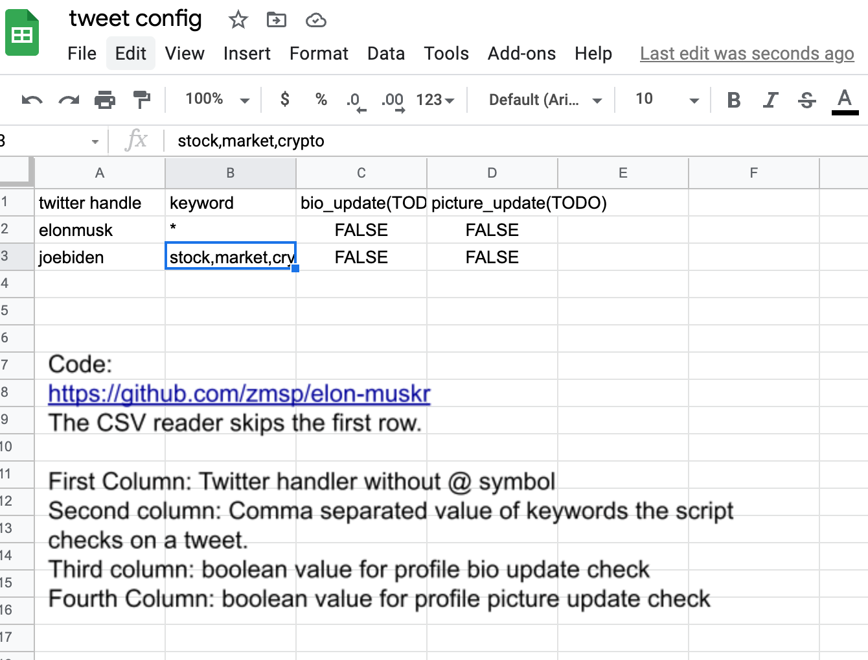Open the github.com/zmsp/elon-muskr link

(239, 394)
